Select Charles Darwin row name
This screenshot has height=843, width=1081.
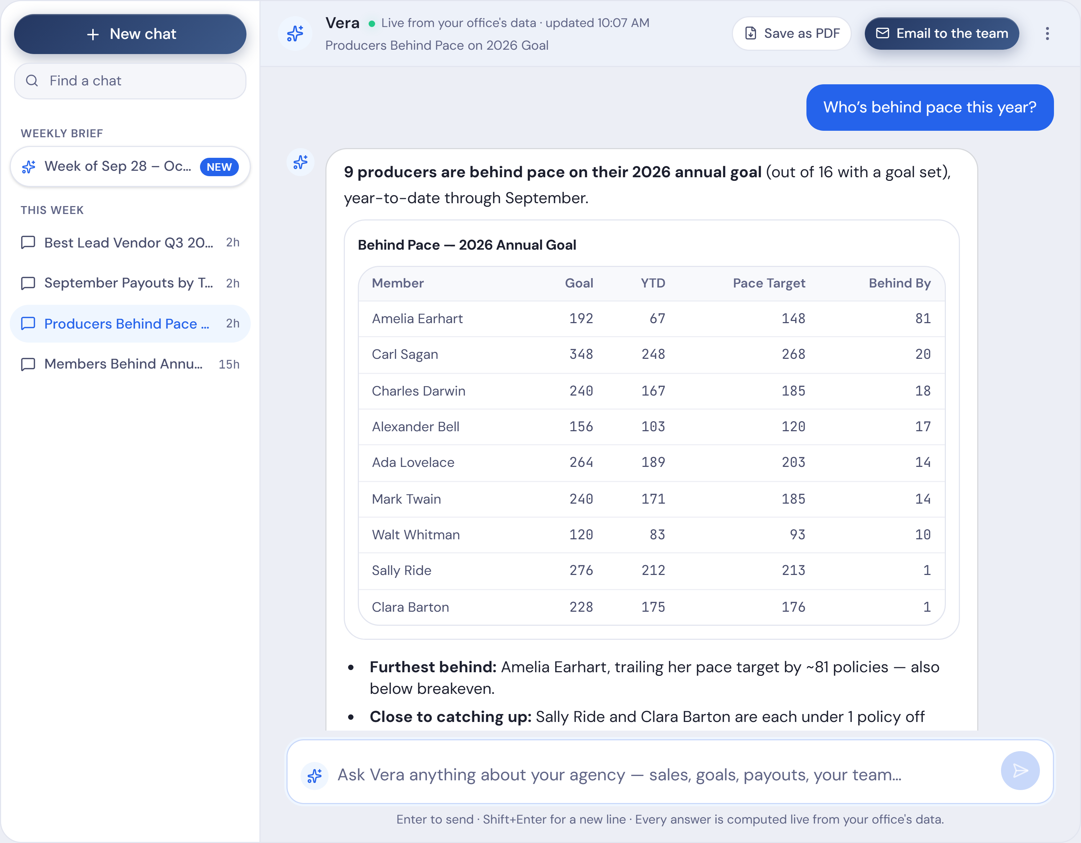pos(418,391)
